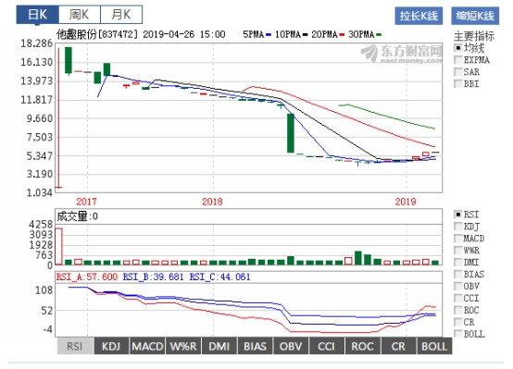The width and height of the screenshot is (513, 369).
Task: Click the RSI_A:57.600 value label
Action: click(87, 277)
